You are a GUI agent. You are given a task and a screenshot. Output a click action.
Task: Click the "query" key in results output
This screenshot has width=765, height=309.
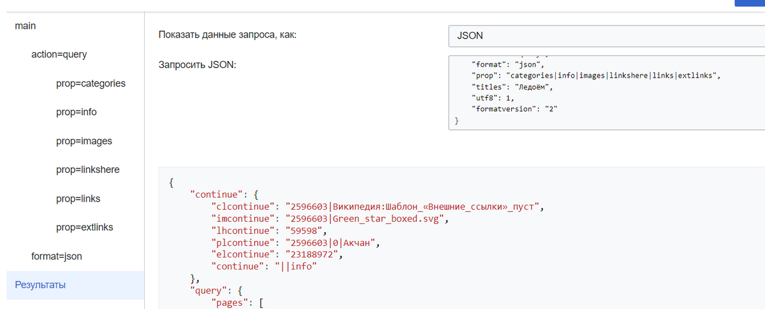coord(207,291)
